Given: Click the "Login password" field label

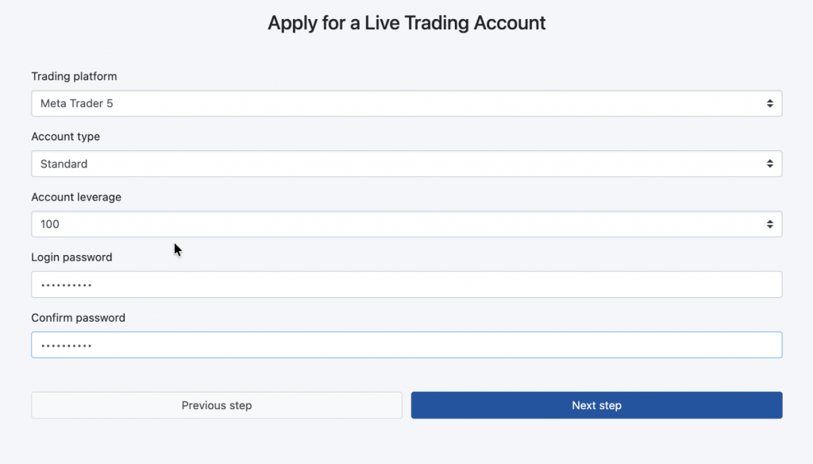Looking at the screenshot, I should click(x=71, y=257).
